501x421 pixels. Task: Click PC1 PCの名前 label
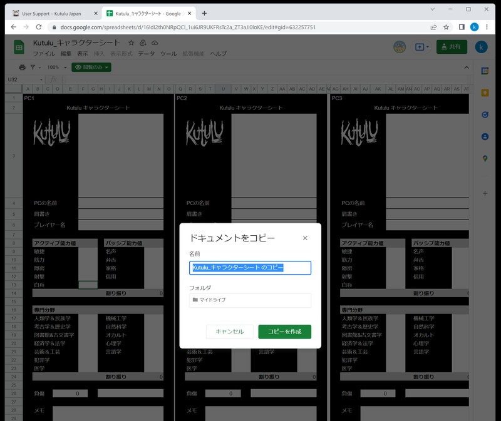45,203
